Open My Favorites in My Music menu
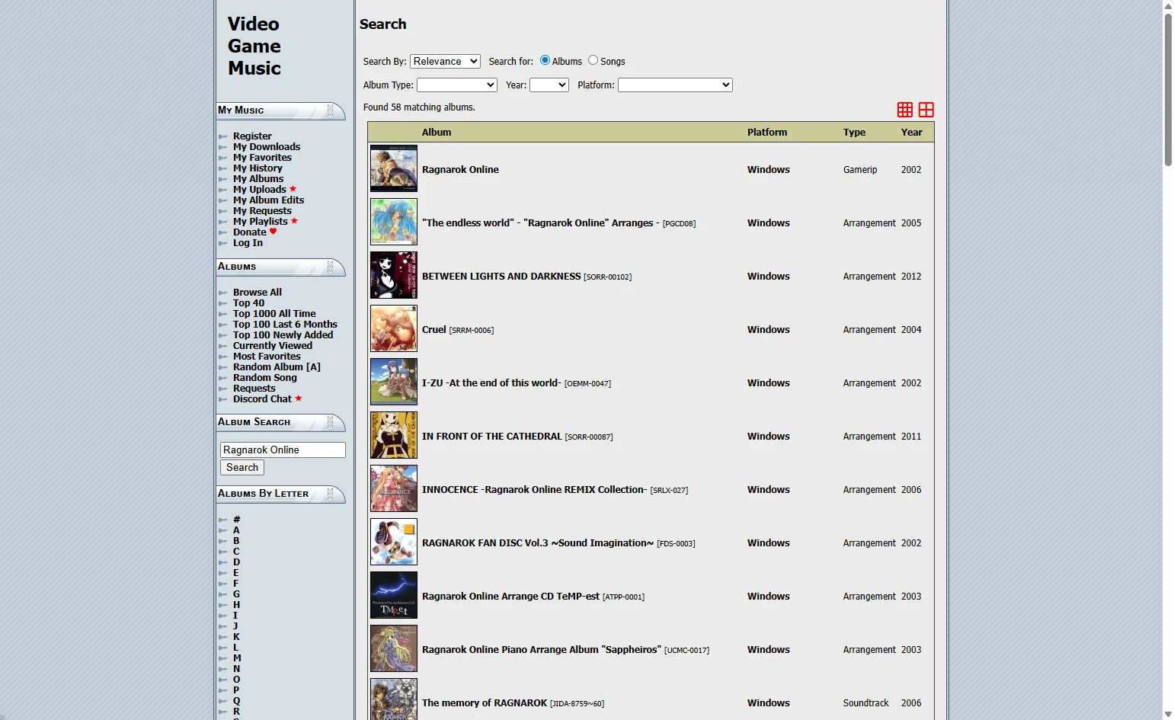 click(x=262, y=158)
